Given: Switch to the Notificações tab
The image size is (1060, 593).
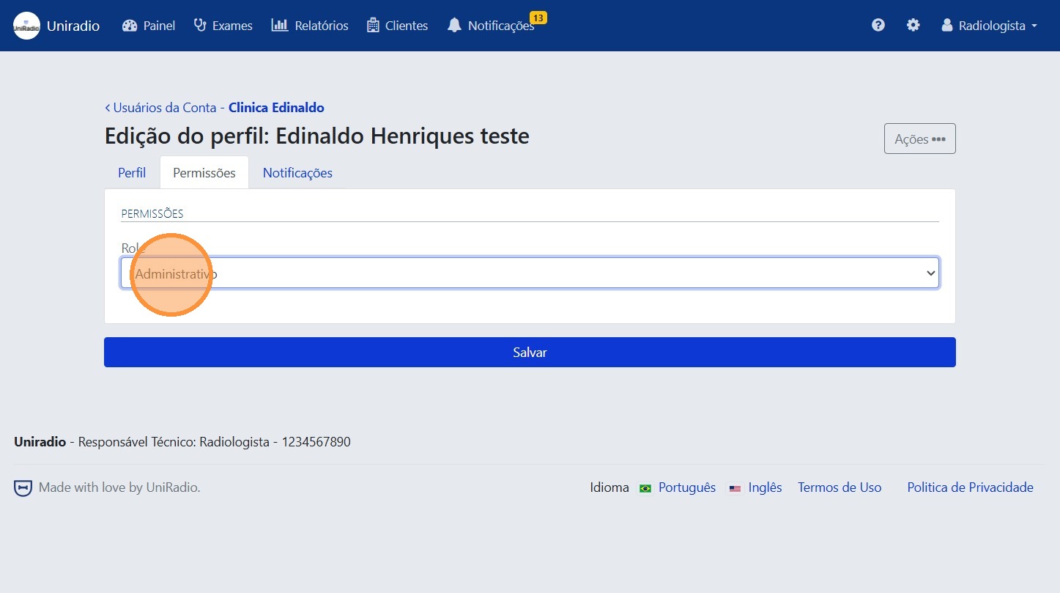Looking at the screenshot, I should click(297, 172).
